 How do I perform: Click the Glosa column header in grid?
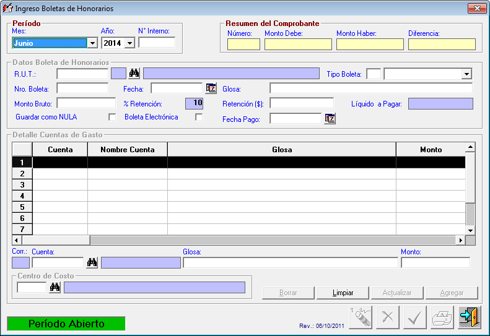point(282,149)
